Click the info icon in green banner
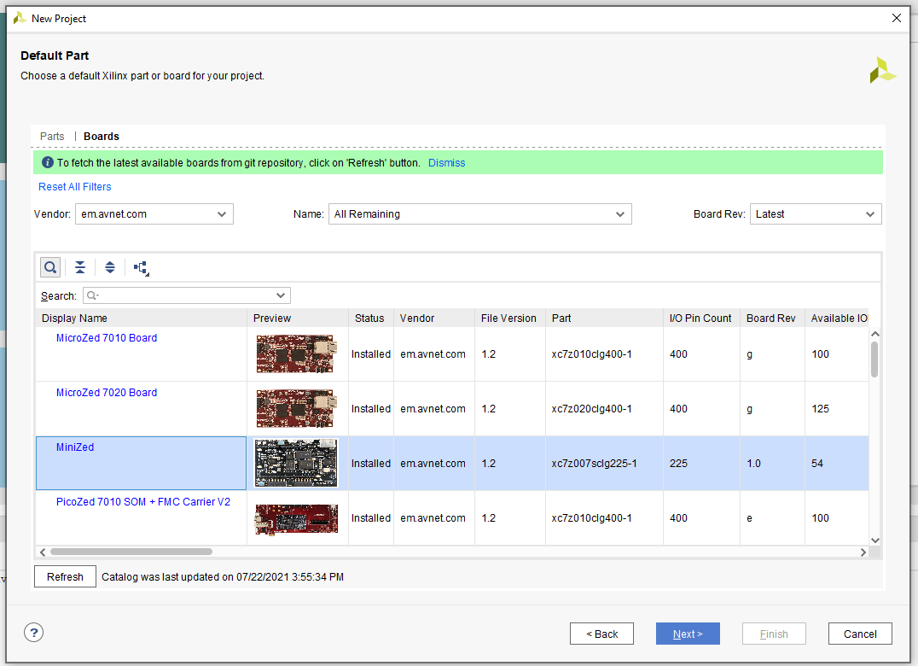This screenshot has width=918, height=666. (48, 162)
